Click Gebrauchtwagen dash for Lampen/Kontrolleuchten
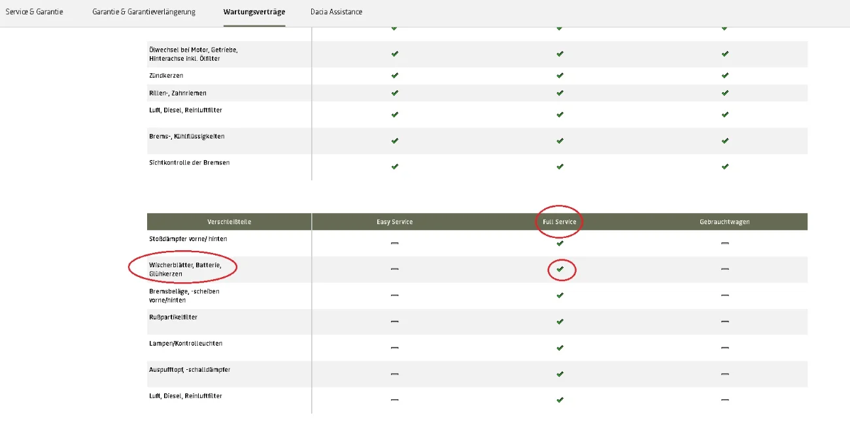This screenshot has height=428, width=850. pyautogui.click(x=724, y=348)
